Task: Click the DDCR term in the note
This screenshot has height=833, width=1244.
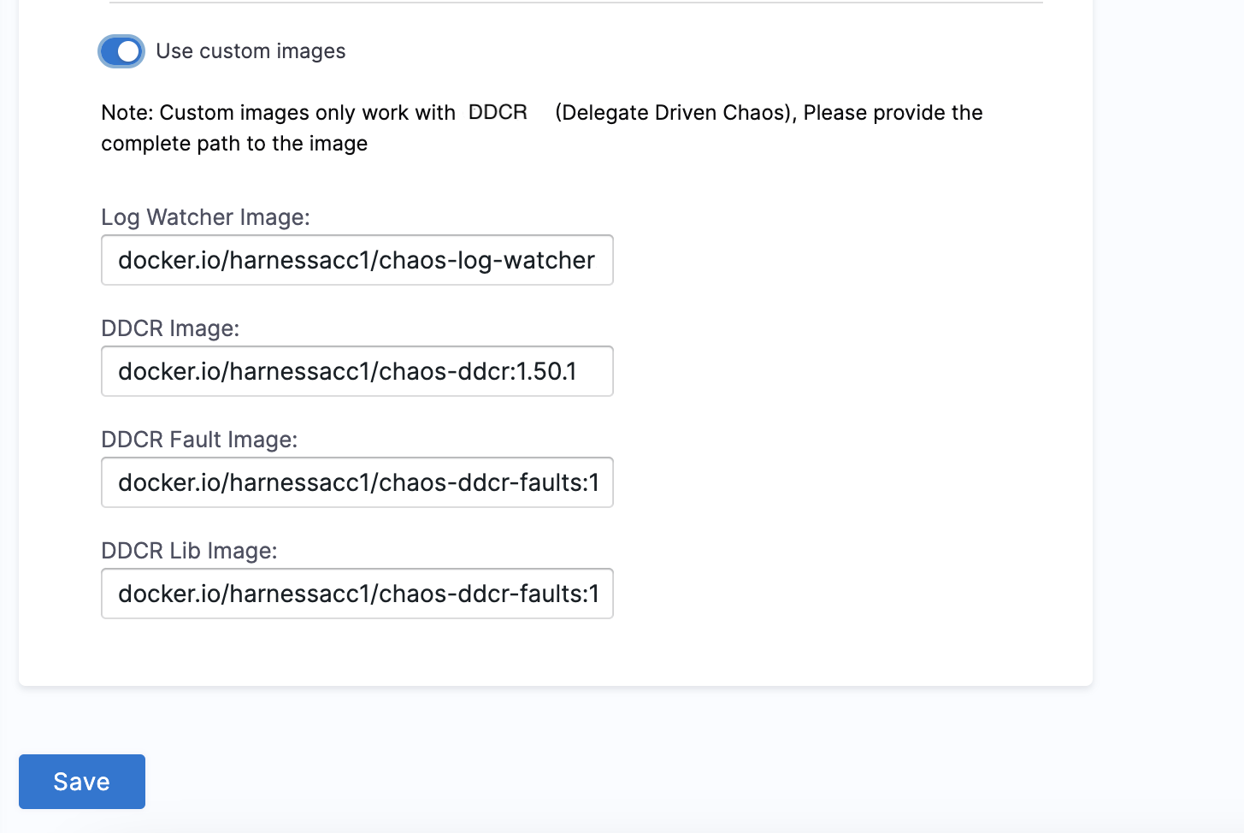Action: point(497,112)
